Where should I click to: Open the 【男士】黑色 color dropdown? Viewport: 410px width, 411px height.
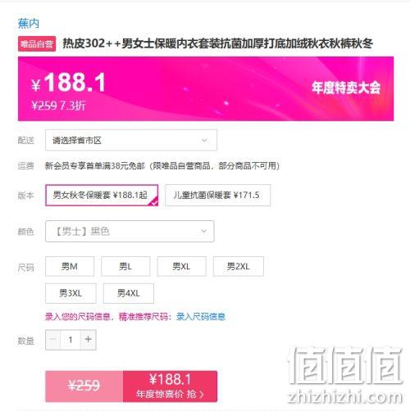(130, 232)
